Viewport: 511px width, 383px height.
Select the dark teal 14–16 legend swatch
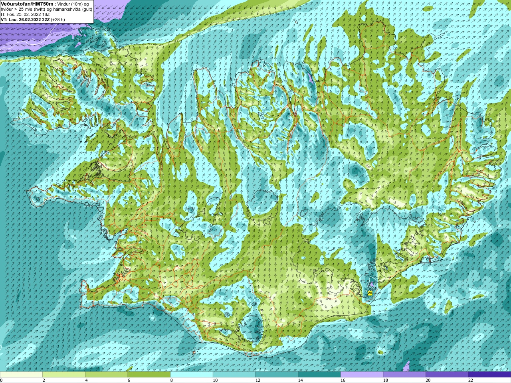point(319,375)
